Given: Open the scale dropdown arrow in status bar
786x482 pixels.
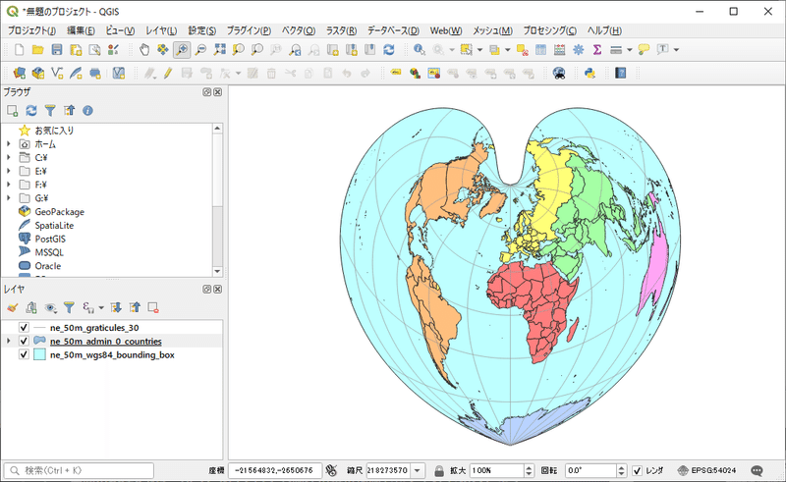Looking at the screenshot, I should [x=417, y=470].
